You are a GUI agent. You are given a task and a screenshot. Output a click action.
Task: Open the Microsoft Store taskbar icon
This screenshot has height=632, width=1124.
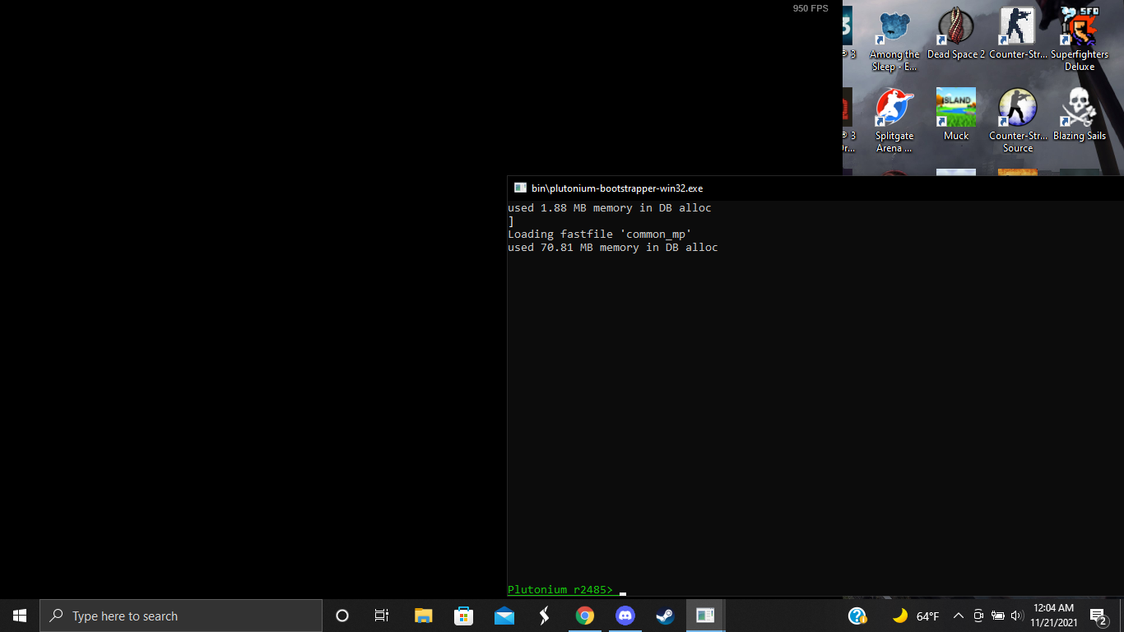click(x=464, y=616)
